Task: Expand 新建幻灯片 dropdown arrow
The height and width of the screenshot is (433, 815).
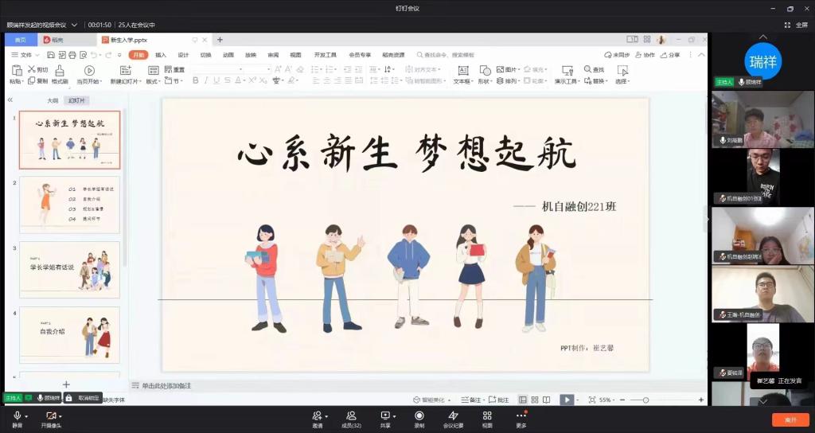Action: tap(138, 81)
